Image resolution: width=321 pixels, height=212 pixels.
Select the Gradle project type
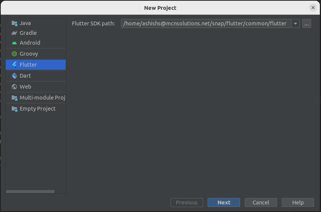tap(28, 33)
